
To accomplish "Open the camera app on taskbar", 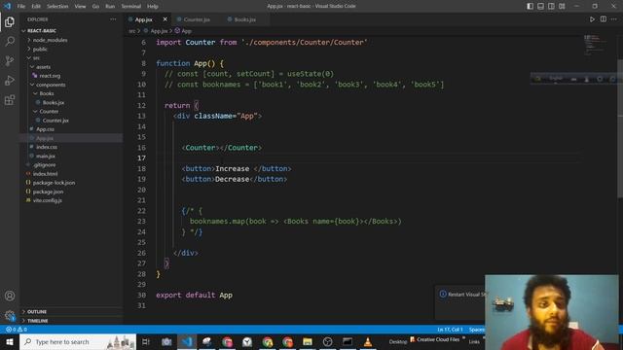I will point(166,341).
